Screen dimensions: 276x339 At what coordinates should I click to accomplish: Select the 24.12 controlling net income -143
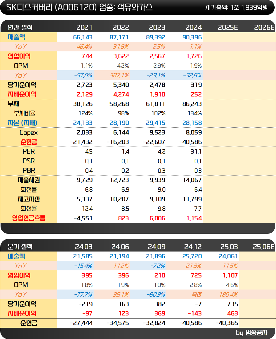pyautogui.click(x=195, y=313)
